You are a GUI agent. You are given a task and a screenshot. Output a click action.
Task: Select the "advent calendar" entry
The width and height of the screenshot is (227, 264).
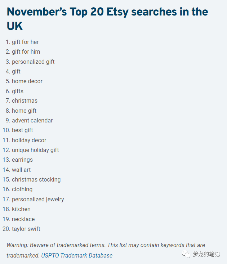point(32,120)
